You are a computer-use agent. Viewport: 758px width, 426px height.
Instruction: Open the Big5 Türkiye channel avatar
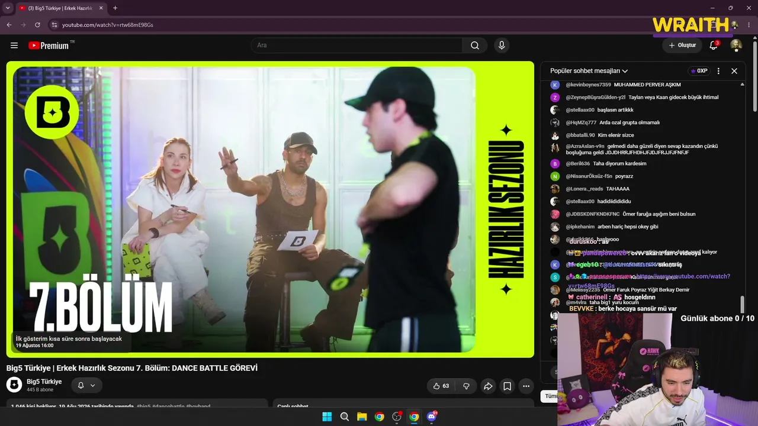point(14,385)
